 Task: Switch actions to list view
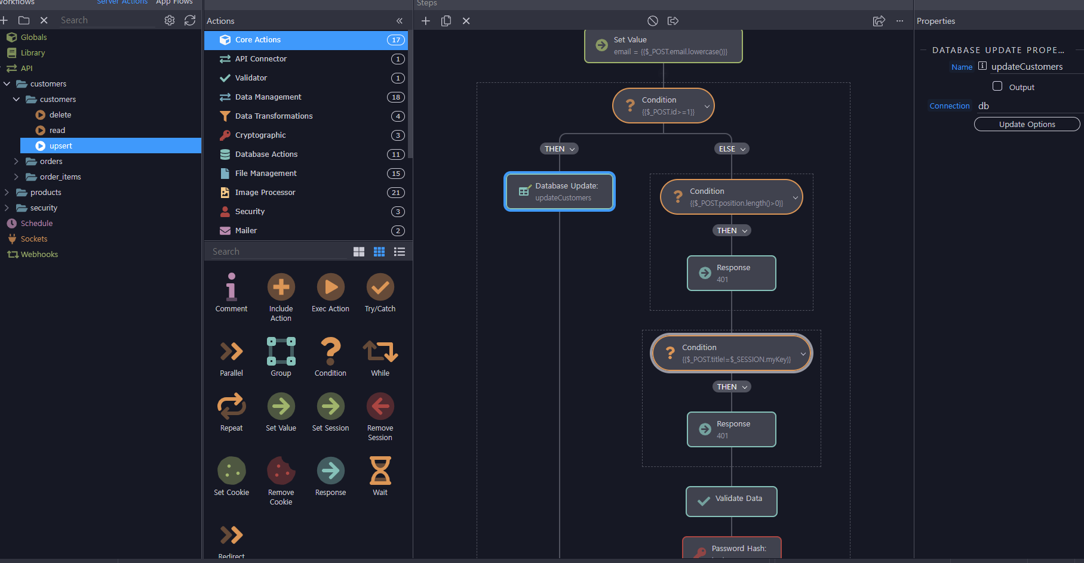(400, 252)
